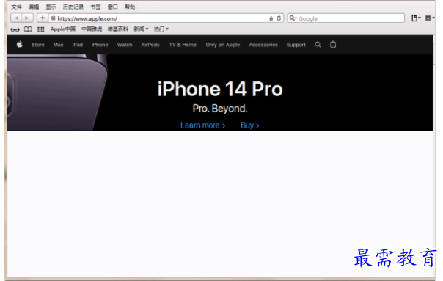The width and height of the screenshot is (443, 281).
Task: Click the Support navigation link
Action: coord(296,45)
